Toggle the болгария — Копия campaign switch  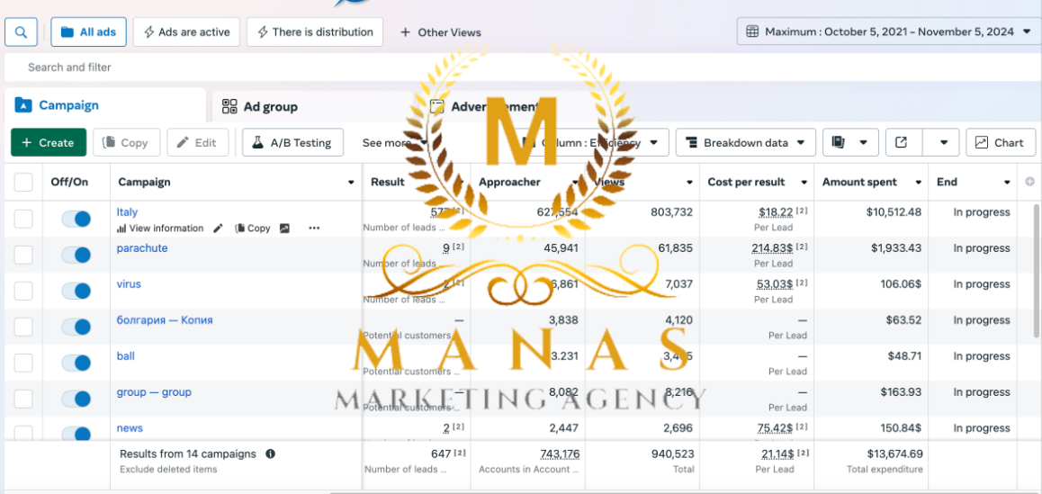pyautogui.click(x=76, y=328)
